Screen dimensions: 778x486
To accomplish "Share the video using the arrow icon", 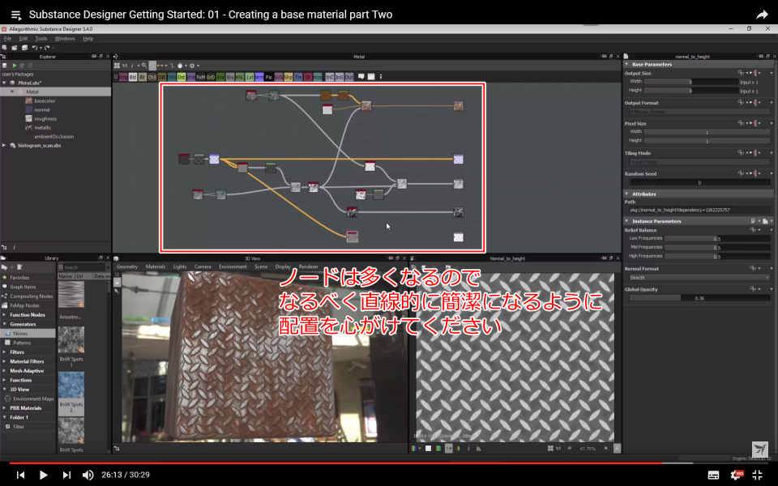I will 762,15.
